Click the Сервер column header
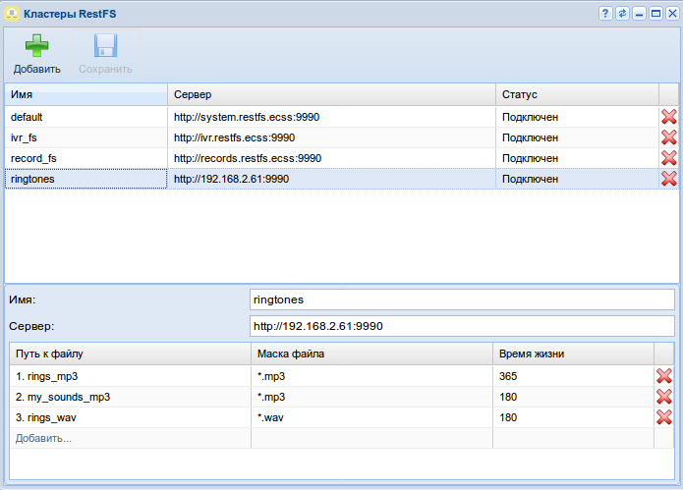This screenshot has width=683, height=490. (331, 94)
